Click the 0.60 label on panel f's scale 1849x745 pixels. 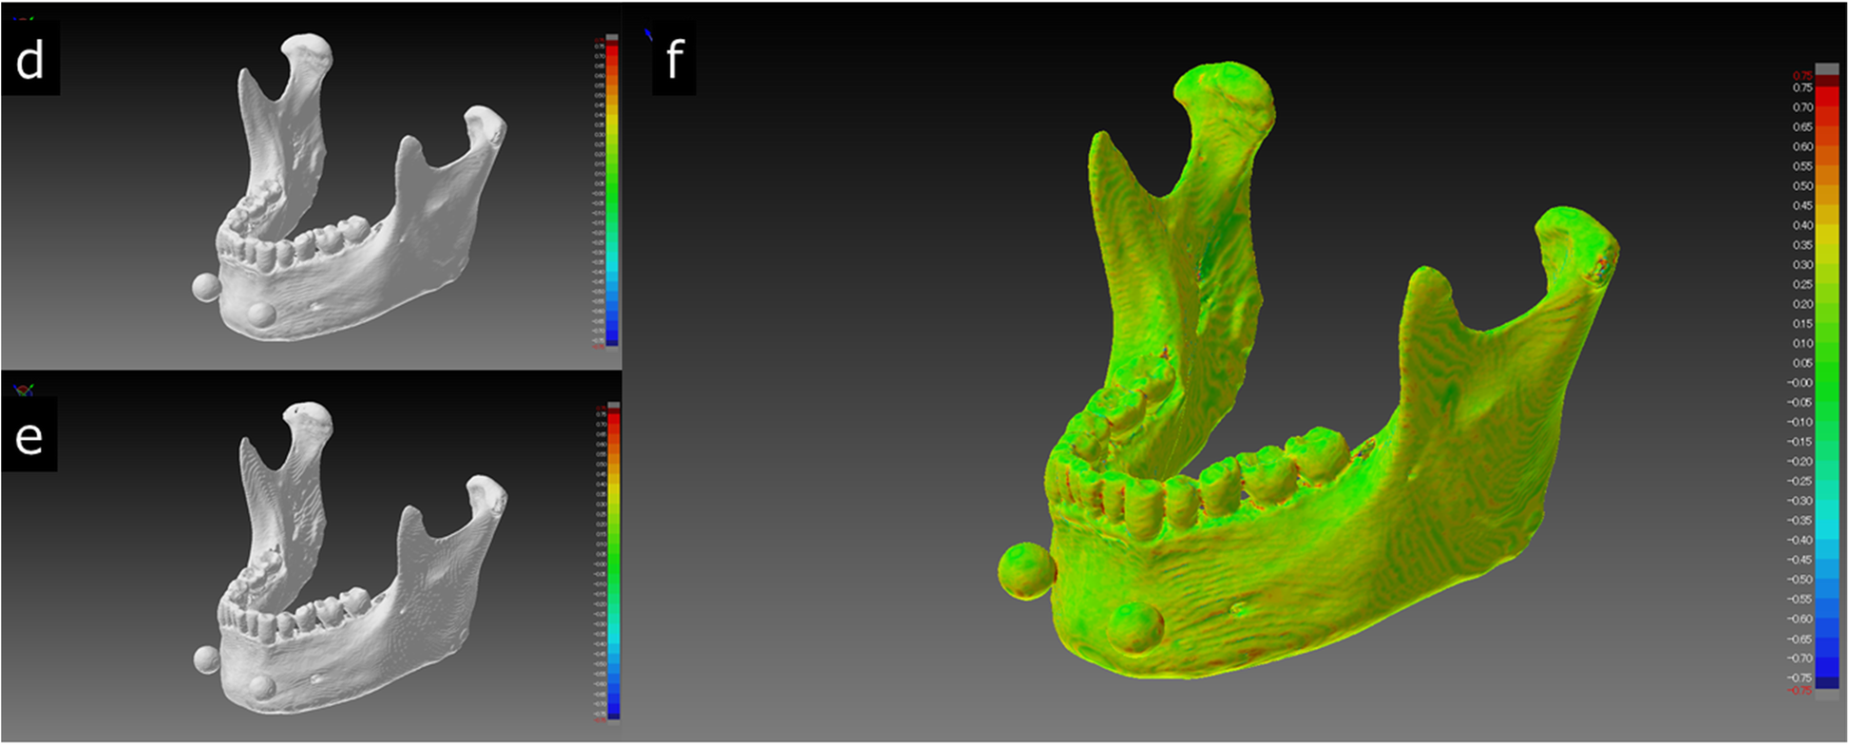1802,147
